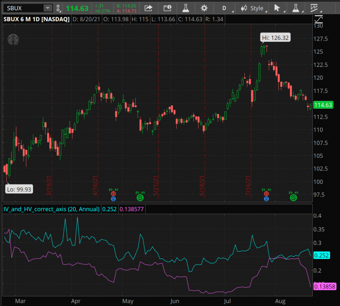The width and height of the screenshot is (340, 306).
Task: Click the May label on time axis
Action: pyautogui.click(x=128, y=301)
